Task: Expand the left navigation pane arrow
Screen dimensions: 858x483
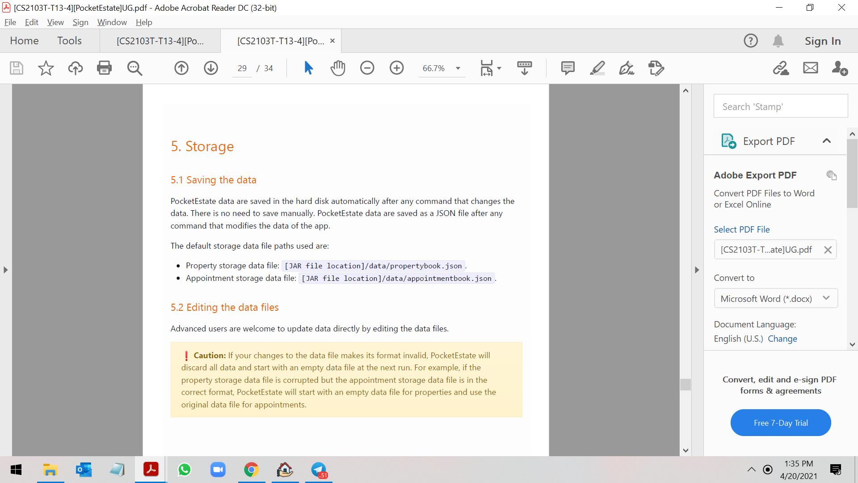Action: [x=5, y=270]
